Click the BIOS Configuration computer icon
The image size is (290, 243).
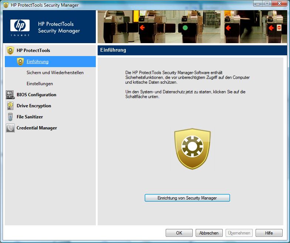tap(10, 95)
